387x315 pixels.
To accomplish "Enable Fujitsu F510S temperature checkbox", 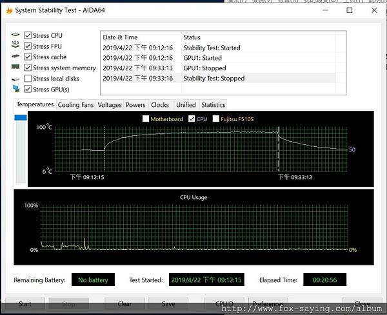I will [x=215, y=119].
